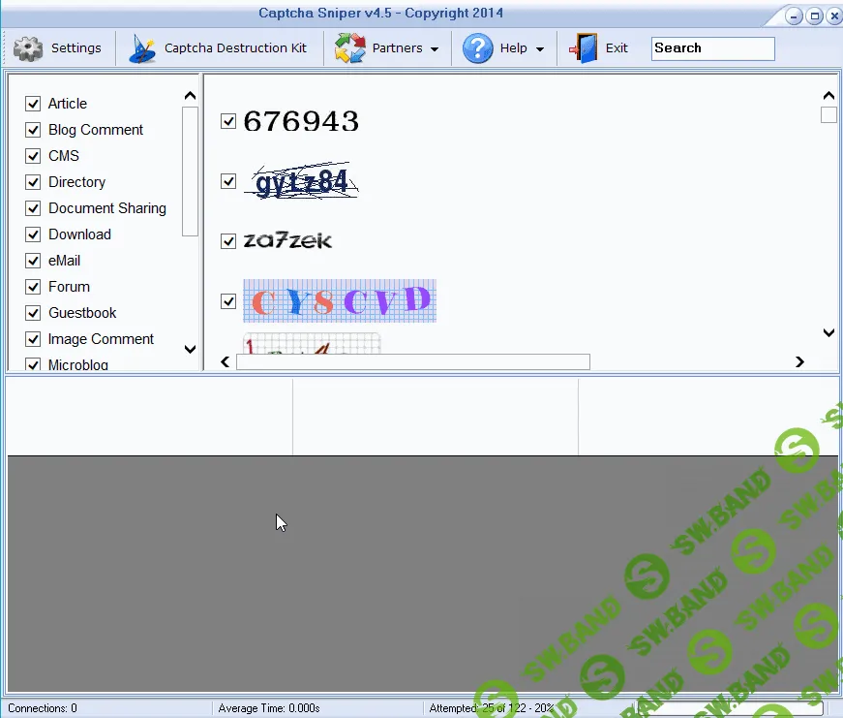This screenshot has width=843, height=718.
Task: Click the Exit button
Action: tap(616, 47)
